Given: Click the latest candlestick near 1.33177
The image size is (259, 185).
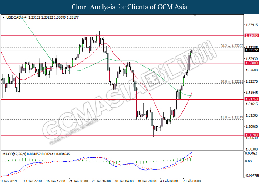Looking at the screenshot, I should click(192, 51).
